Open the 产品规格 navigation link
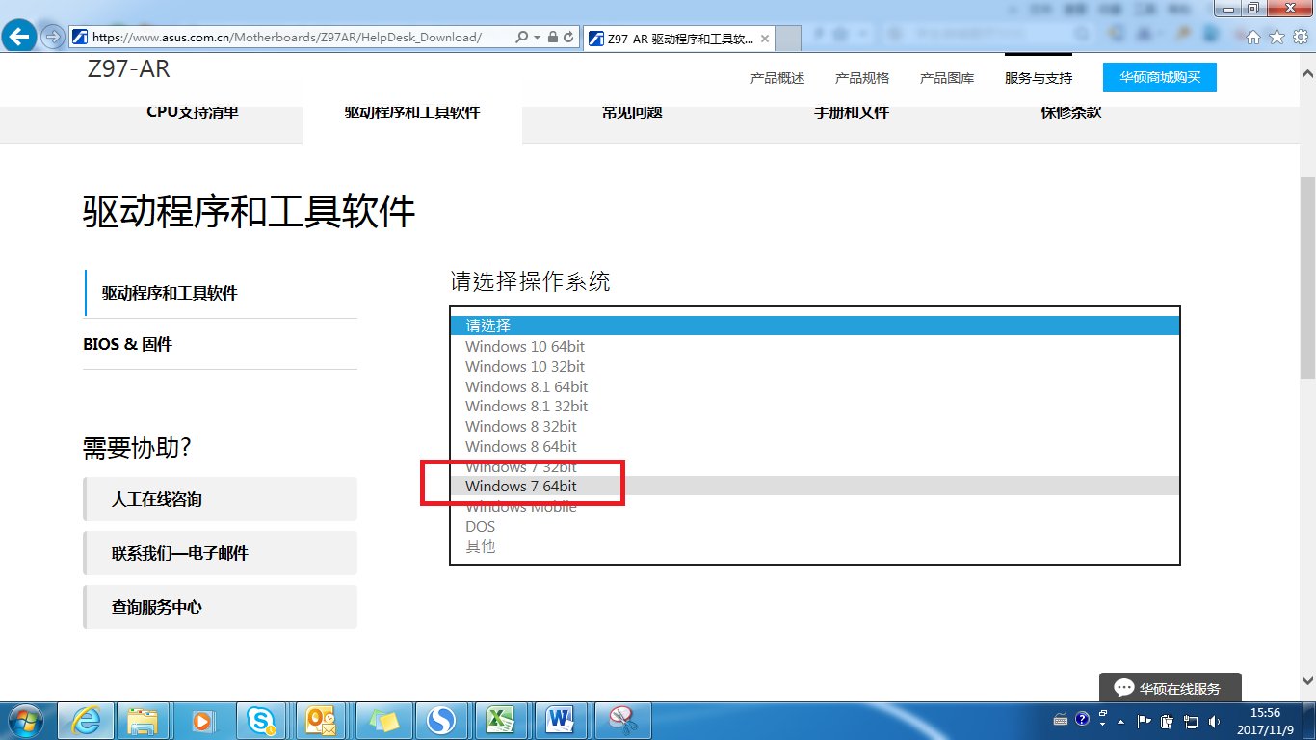The height and width of the screenshot is (740, 1316). point(862,78)
